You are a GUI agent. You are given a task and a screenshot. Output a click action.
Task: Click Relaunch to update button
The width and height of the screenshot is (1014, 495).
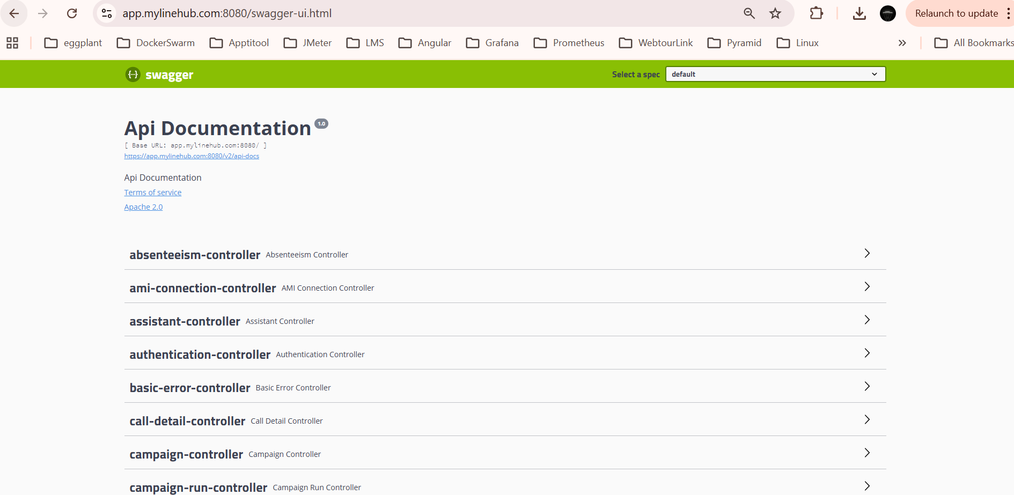[956, 13]
